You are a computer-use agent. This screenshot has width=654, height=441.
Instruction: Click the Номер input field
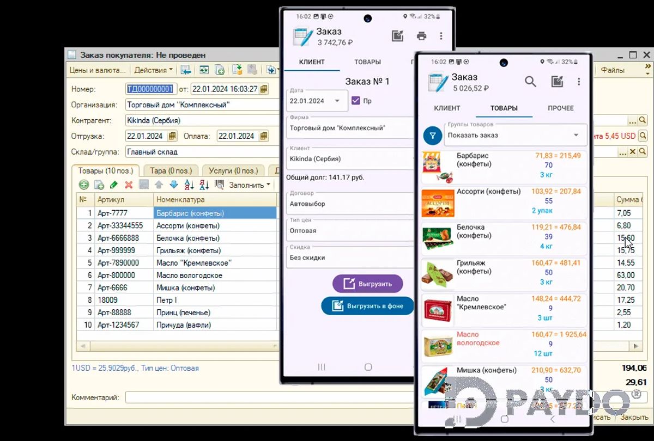pyautogui.click(x=150, y=89)
